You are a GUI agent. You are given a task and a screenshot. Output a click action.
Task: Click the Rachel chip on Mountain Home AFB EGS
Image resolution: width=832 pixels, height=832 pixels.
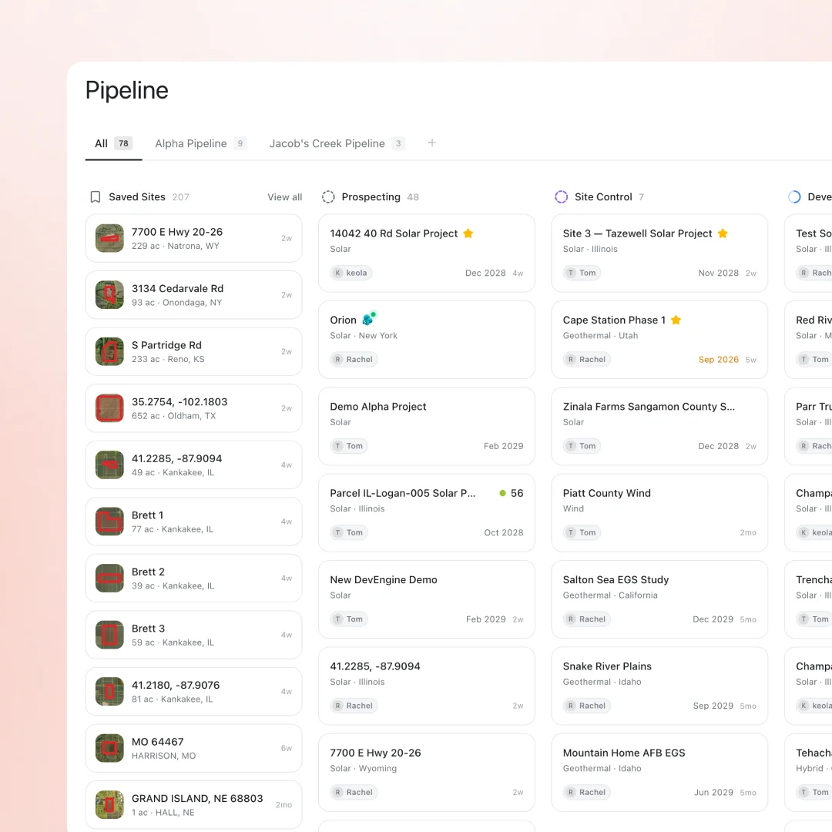coord(587,792)
